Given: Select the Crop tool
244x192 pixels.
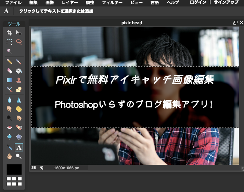Looking at the screenshot, I should (10, 33).
